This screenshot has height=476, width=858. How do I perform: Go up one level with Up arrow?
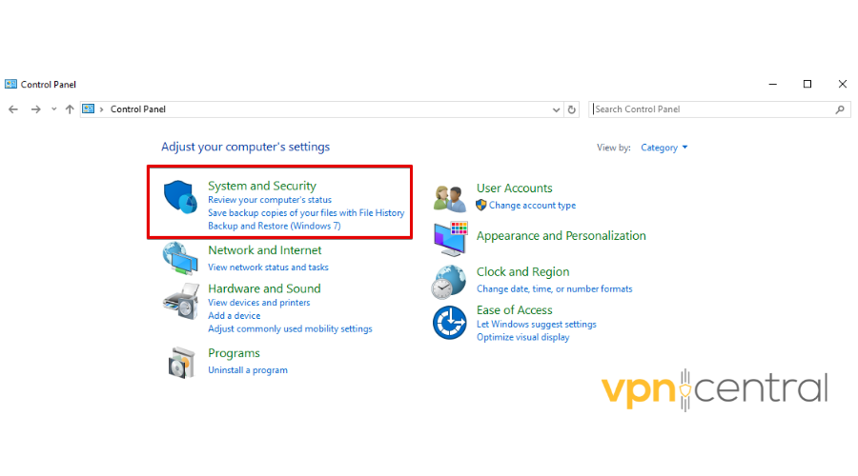70,109
